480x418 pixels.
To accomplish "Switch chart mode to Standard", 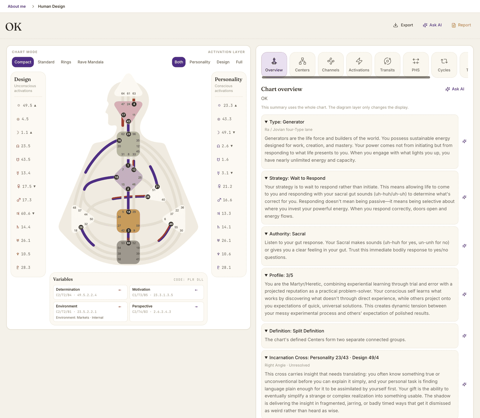I will (46, 62).
